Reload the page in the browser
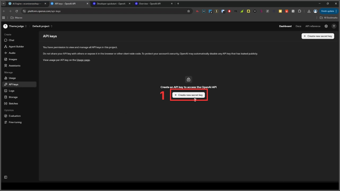340x191 pixels. point(17,11)
